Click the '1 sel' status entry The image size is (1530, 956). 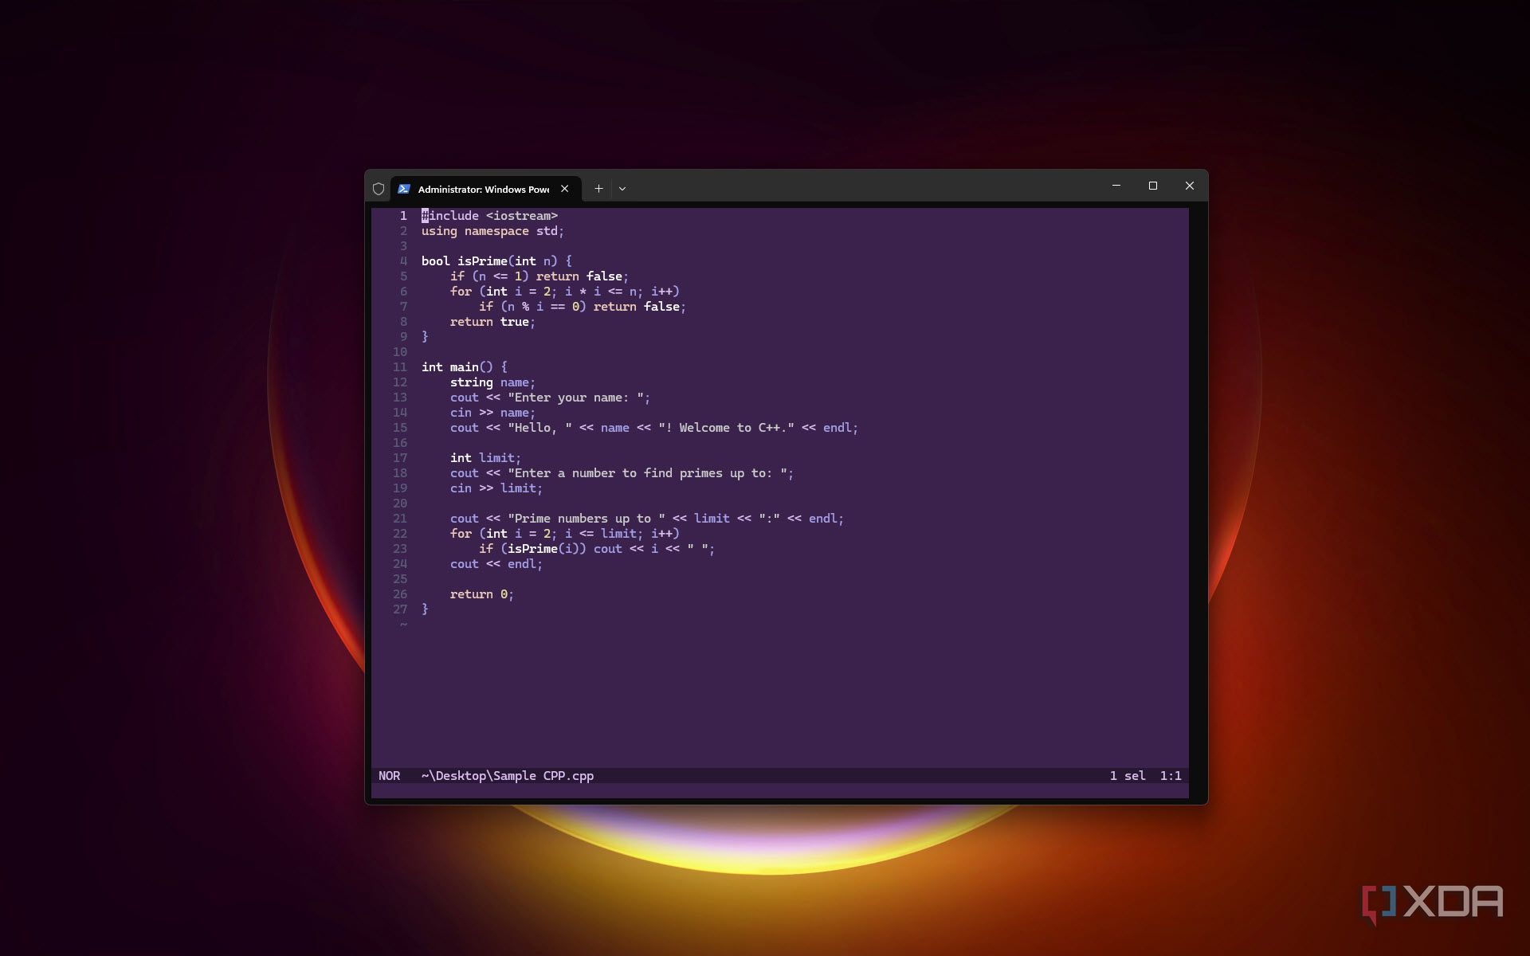1128,776
